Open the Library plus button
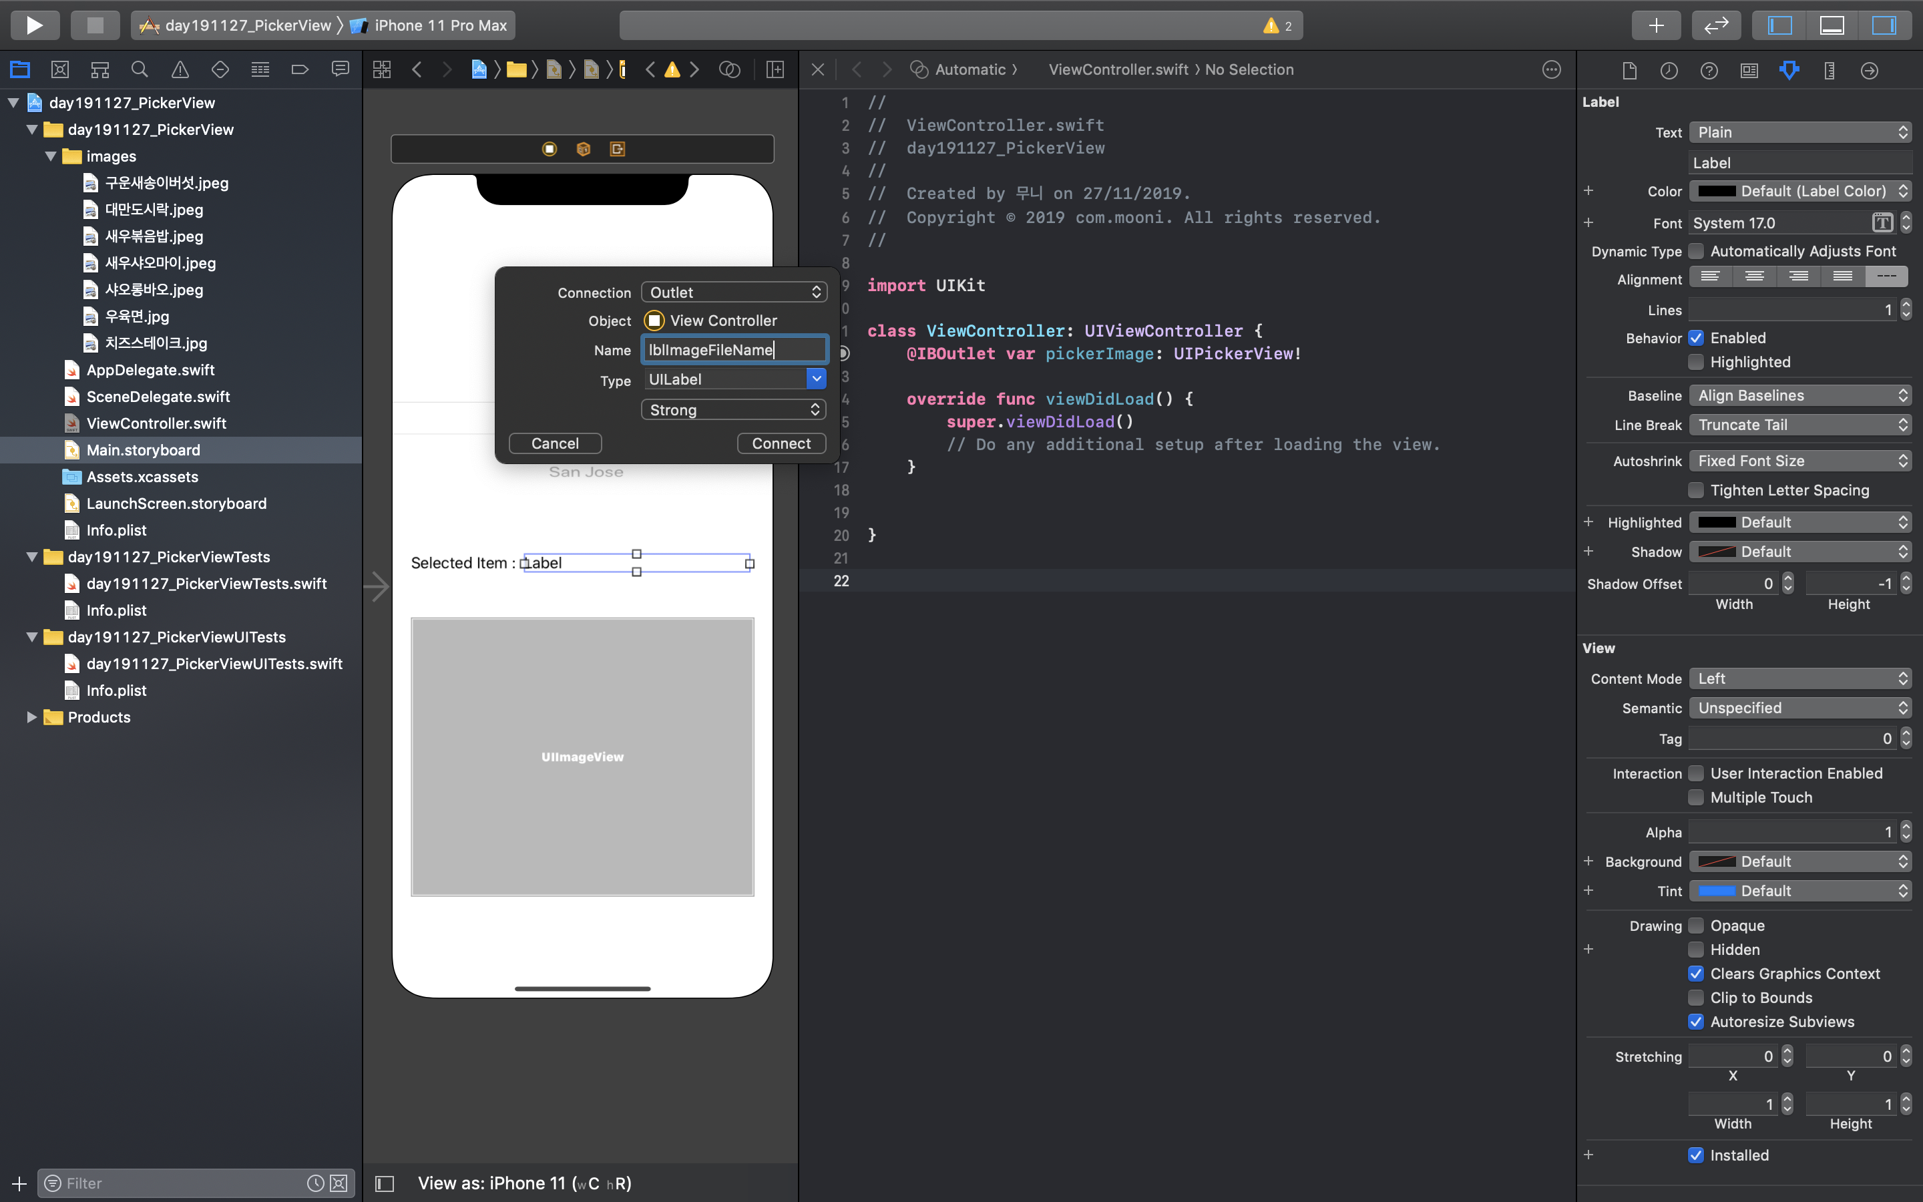The image size is (1923, 1202). tap(1656, 25)
